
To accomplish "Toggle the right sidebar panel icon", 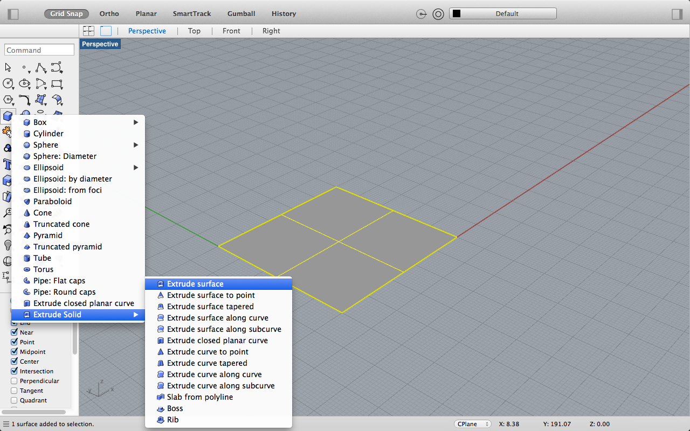I will pyautogui.click(x=677, y=14).
